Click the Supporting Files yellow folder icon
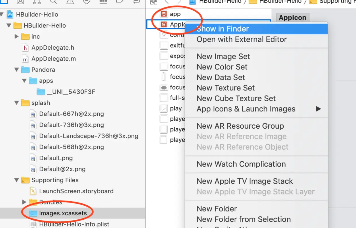 (x=25, y=180)
